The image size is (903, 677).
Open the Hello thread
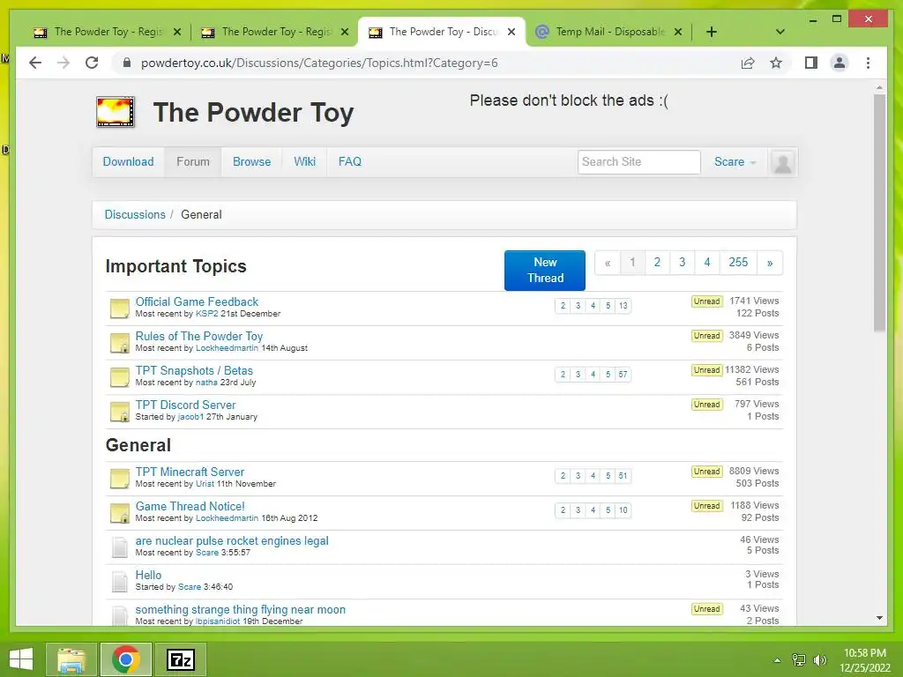click(x=148, y=575)
